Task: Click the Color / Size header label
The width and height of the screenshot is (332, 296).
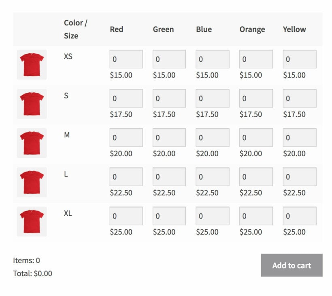Action: tap(75, 29)
